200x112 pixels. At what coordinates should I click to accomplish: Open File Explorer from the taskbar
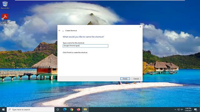[85, 110]
